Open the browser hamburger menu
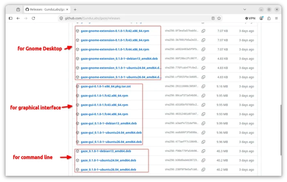Screen dimensions: 287x182 pos(276,18)
